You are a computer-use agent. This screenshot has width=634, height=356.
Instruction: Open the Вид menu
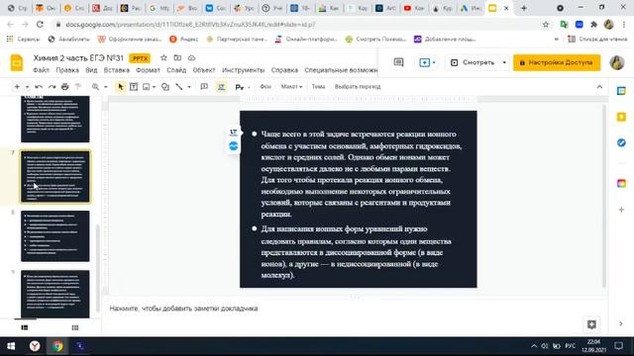pos(91,70)
